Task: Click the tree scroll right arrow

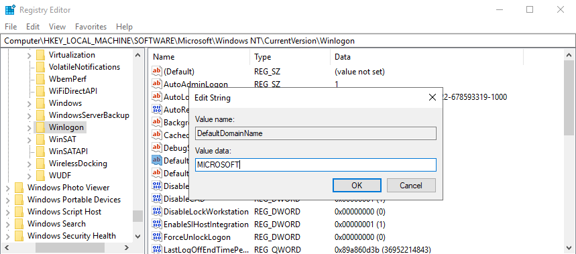Action: [x=127, y=248]
